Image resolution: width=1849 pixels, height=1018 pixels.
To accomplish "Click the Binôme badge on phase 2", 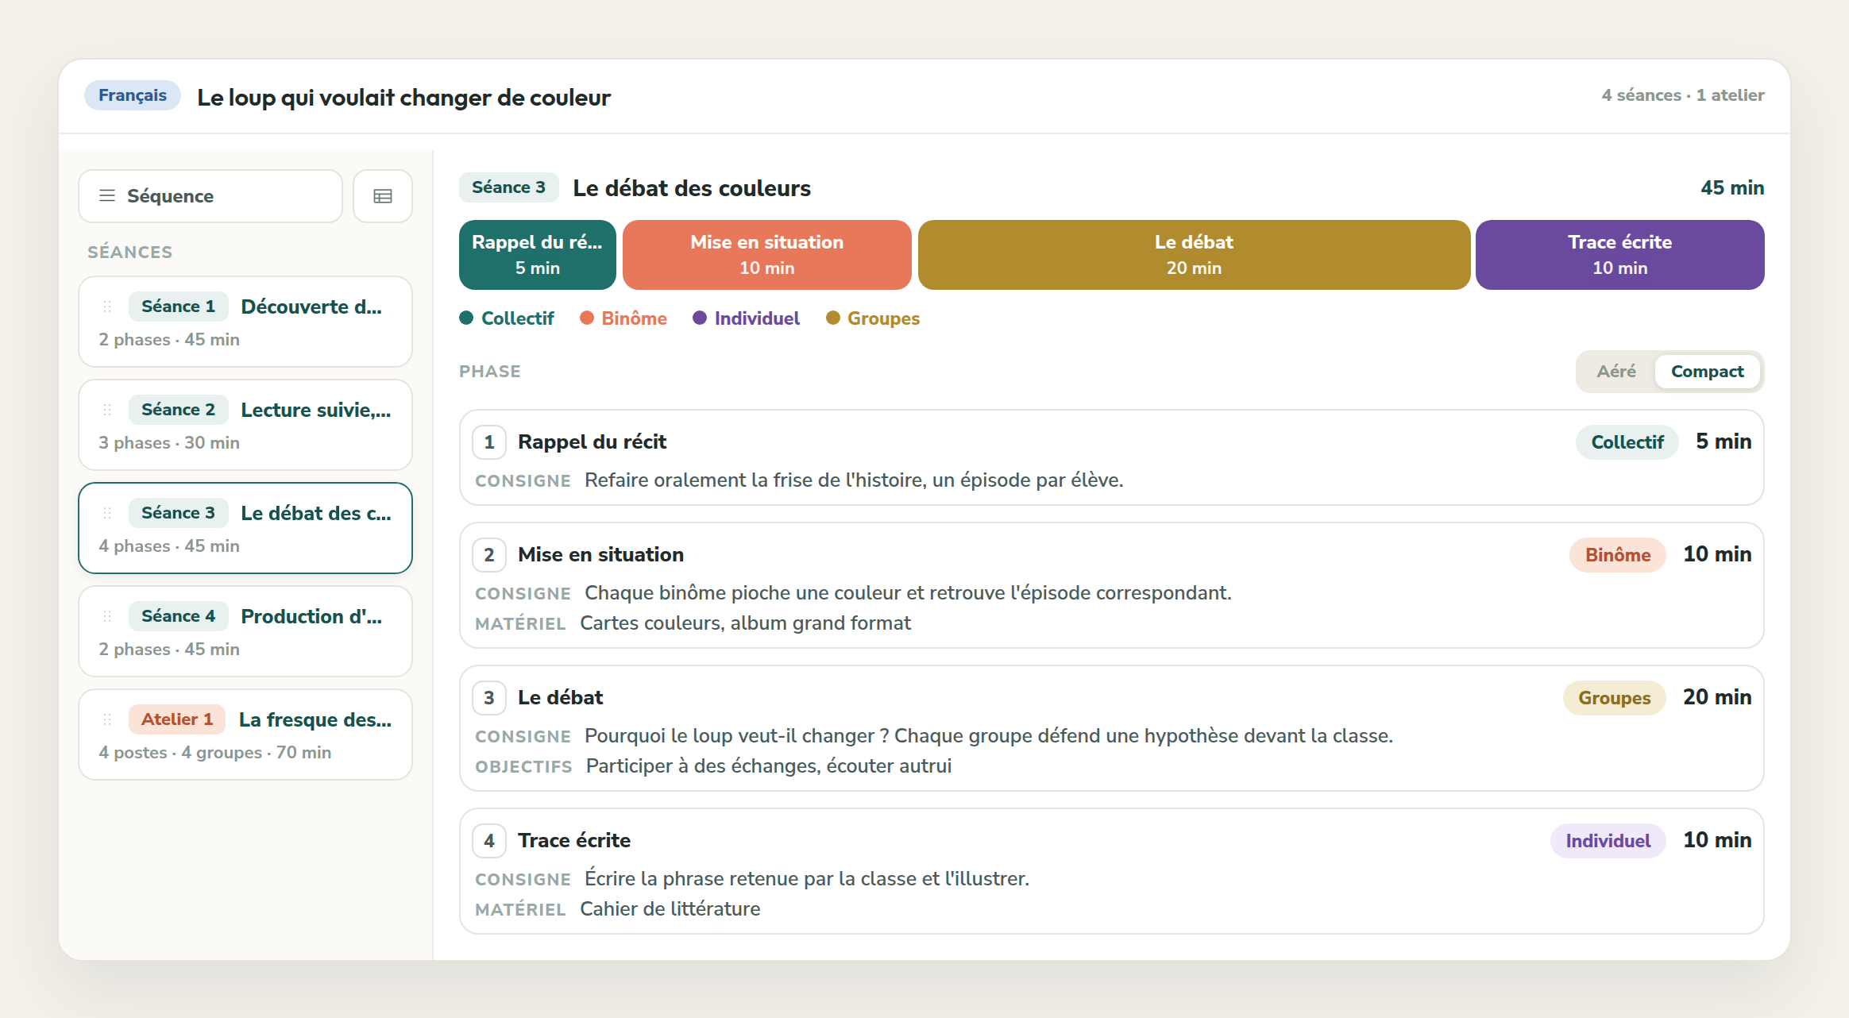I will (x=1617, y=555).
